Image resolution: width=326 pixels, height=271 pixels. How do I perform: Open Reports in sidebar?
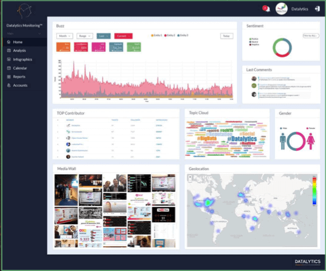[x=25, y=77]
